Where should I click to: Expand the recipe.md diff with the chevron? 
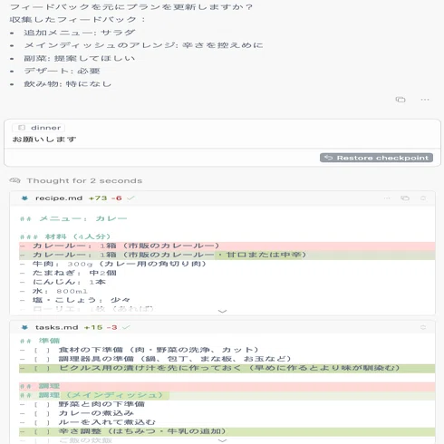pos(222,311)
